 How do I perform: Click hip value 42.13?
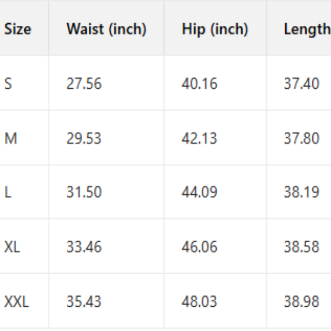click(x=199, y=138)
